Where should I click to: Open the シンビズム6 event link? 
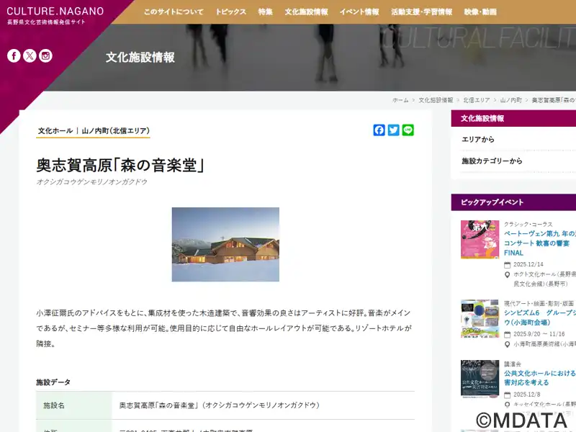pos(539,313)
